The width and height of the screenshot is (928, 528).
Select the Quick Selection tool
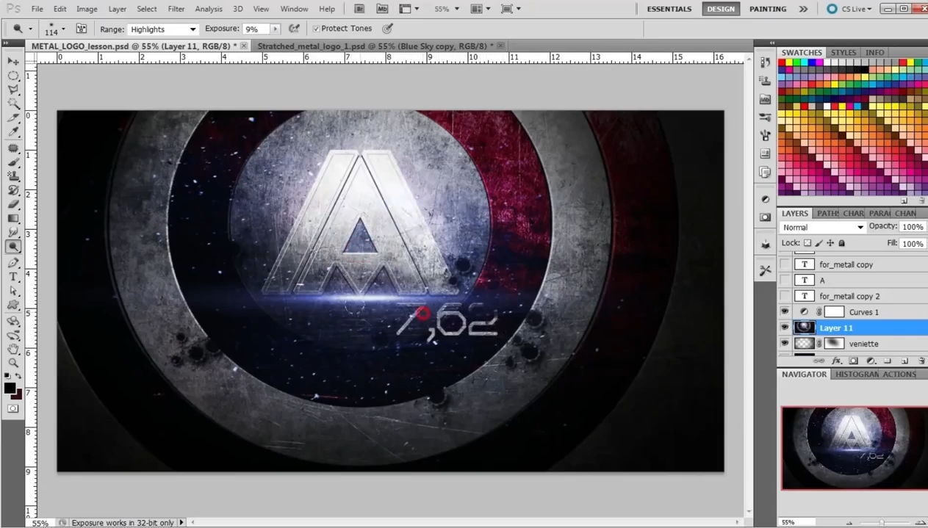point(12,104)
